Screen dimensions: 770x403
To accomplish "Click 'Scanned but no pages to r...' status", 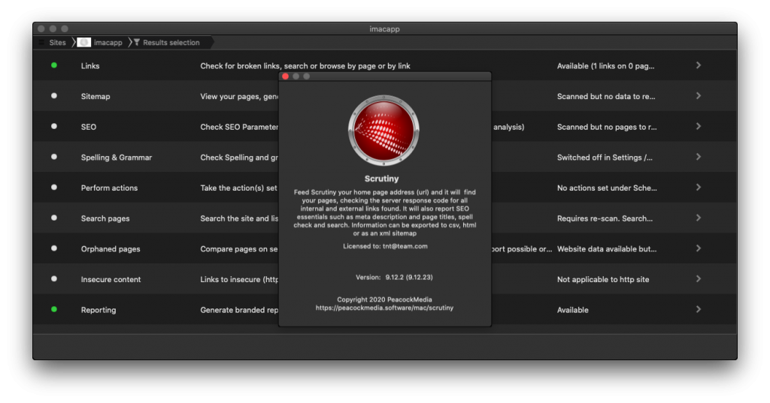I will [x=607, y=127].
